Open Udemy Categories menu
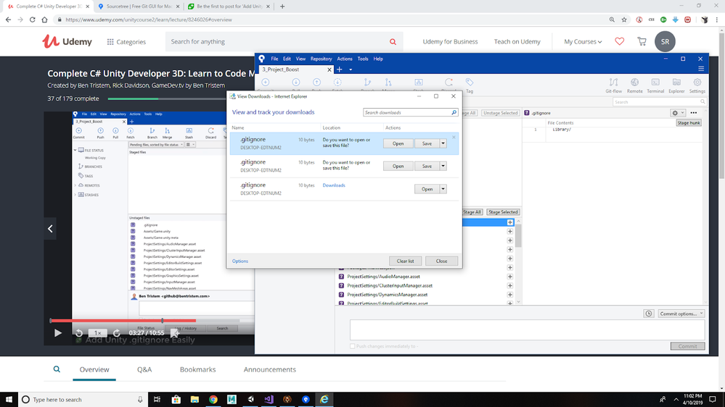The width and height of the screenshot is (725, 407). click(126, 41)
